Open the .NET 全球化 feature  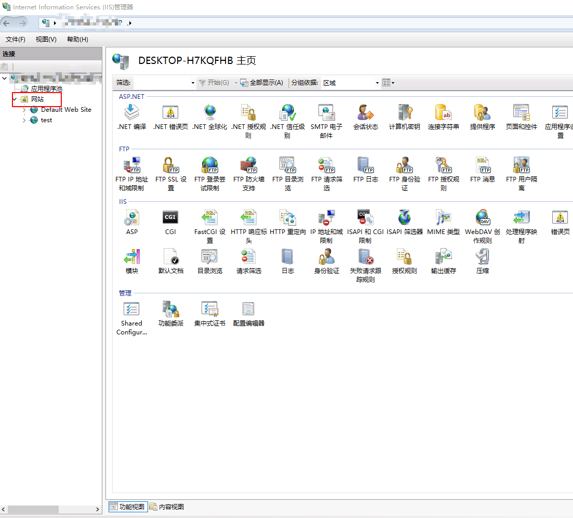210,118
